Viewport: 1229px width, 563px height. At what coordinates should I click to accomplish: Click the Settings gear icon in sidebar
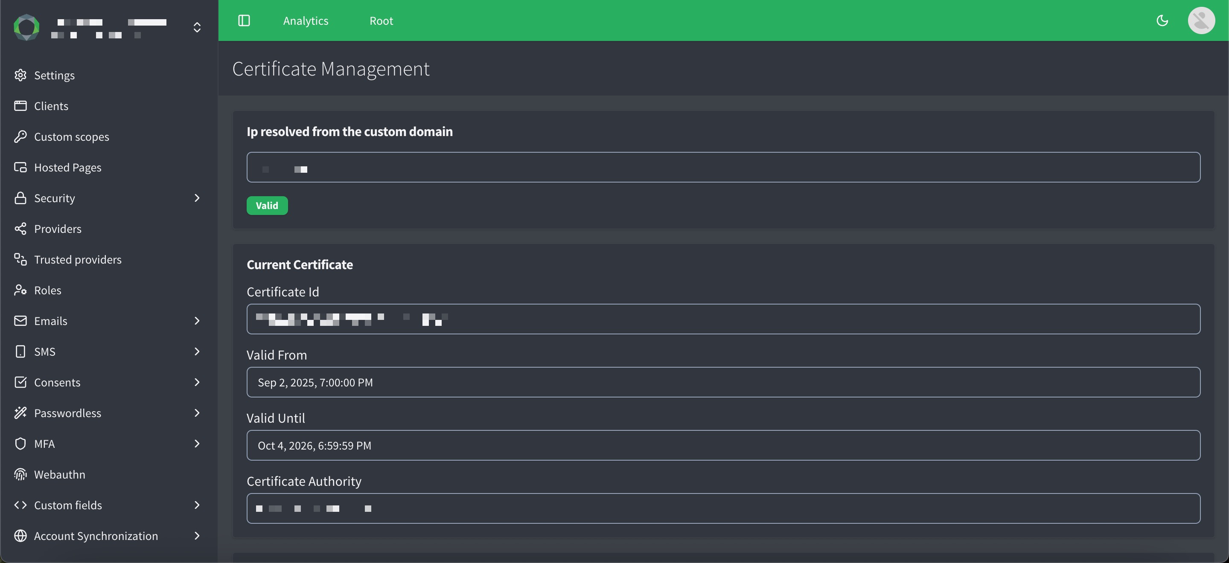20,75
